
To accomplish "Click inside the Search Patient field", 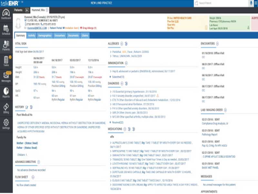I will (x=219, y=4).
